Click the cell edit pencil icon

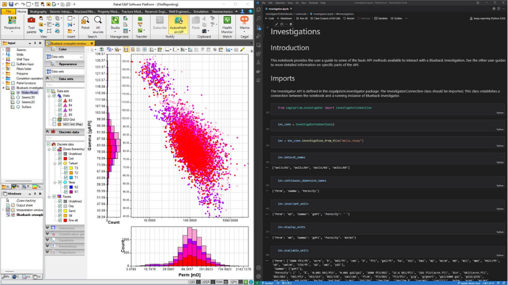(x=276, y=24)
